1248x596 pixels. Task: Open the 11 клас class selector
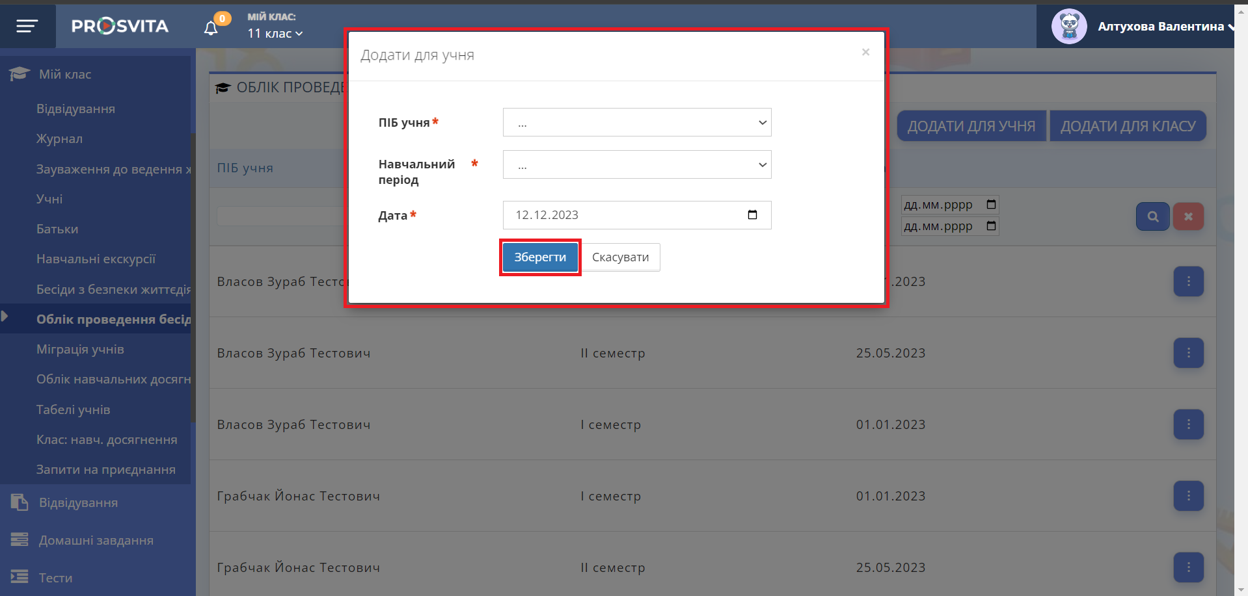[x=275, y=34]
